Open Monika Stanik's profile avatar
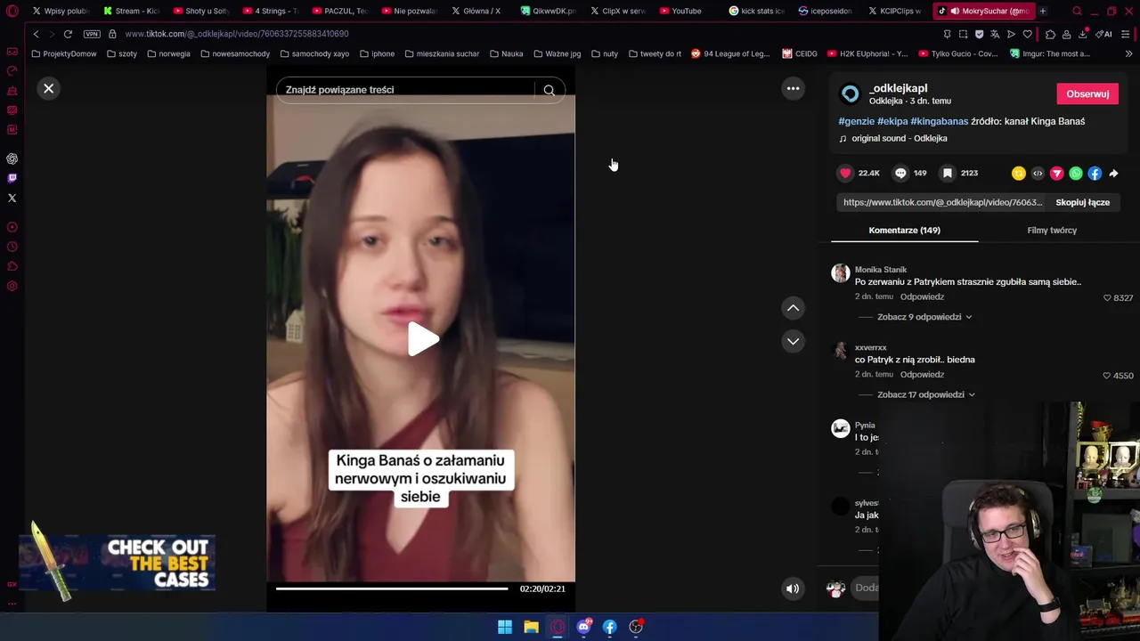 (841, 273)
